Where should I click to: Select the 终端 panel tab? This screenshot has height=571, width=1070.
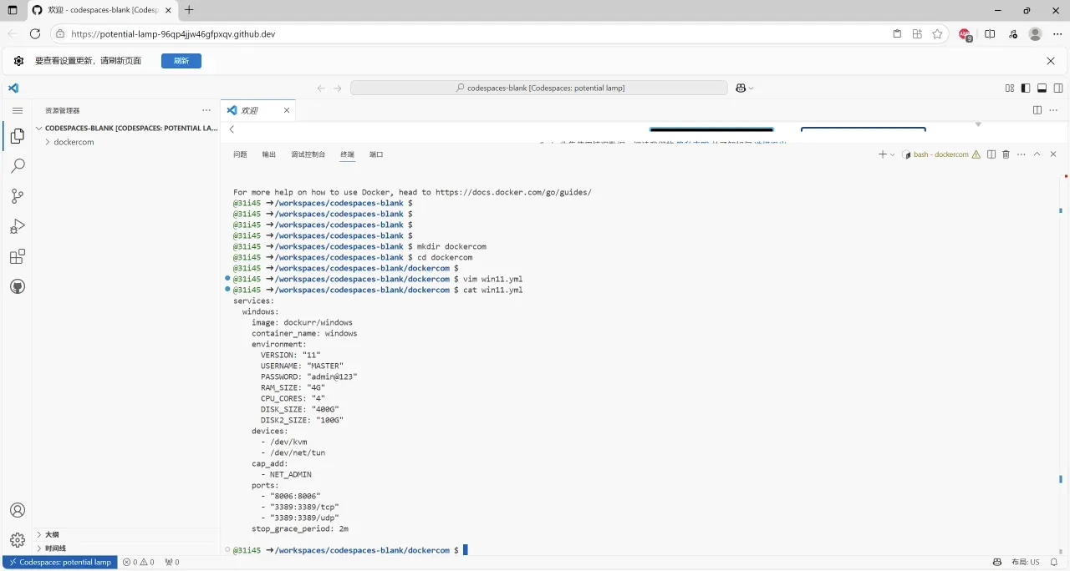347,154
